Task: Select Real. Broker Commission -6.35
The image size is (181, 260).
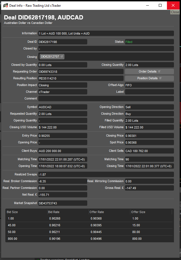Action: (x=62, y=181)
